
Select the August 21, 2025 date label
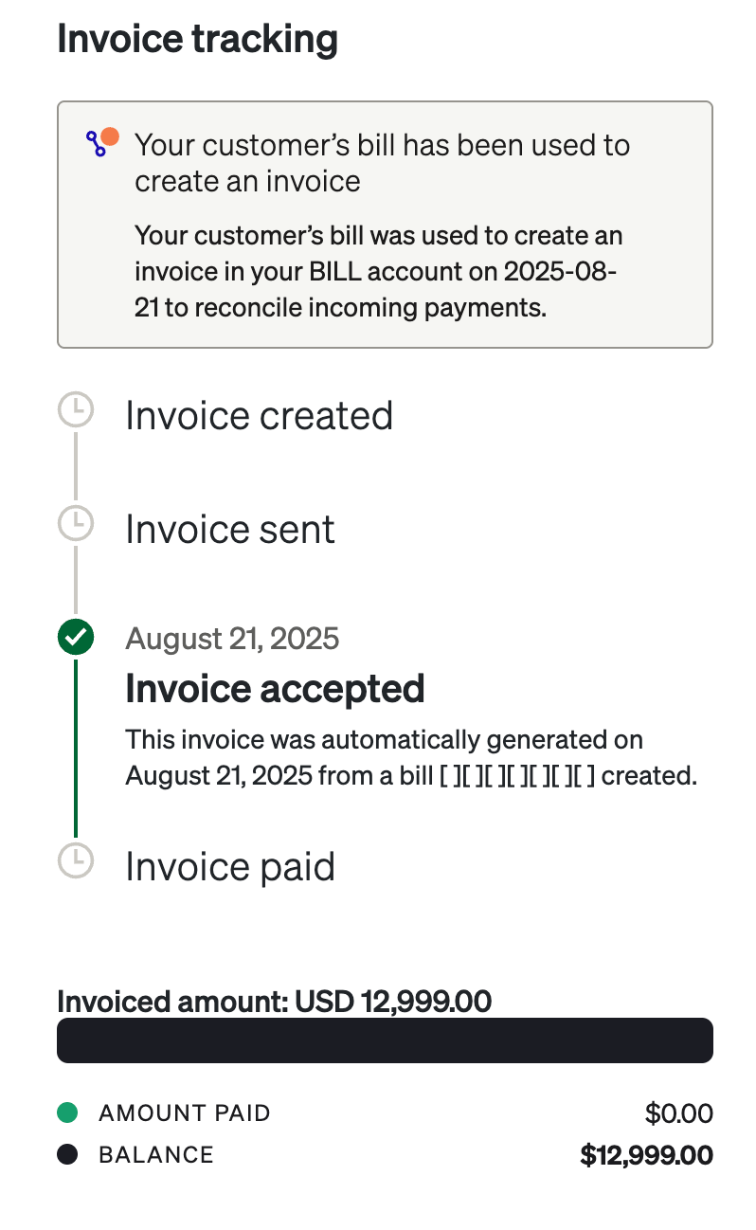[x=232, y=638]
